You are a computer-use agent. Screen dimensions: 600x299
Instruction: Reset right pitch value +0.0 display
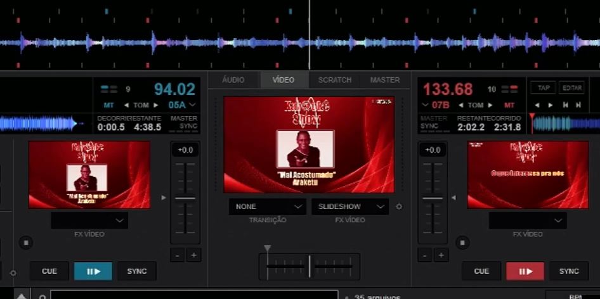[433, 150]
